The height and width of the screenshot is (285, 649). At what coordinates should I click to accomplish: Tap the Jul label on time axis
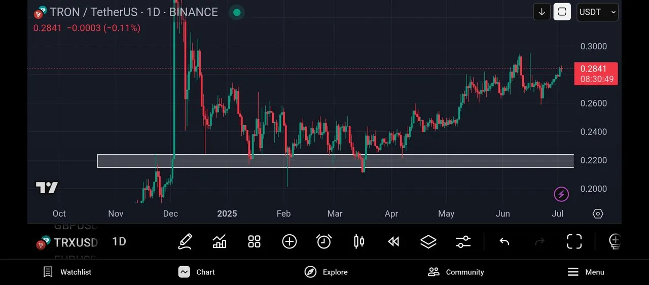point(557,213)
